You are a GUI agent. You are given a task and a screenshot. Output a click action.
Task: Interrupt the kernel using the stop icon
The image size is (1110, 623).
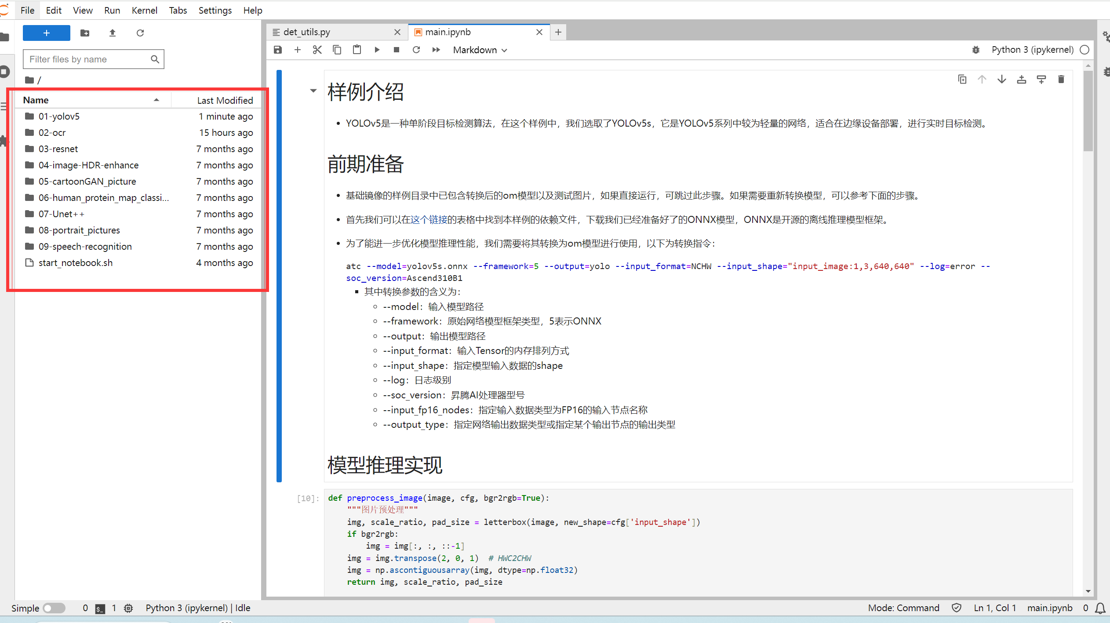pyautogui.click(x=396, y=50)
